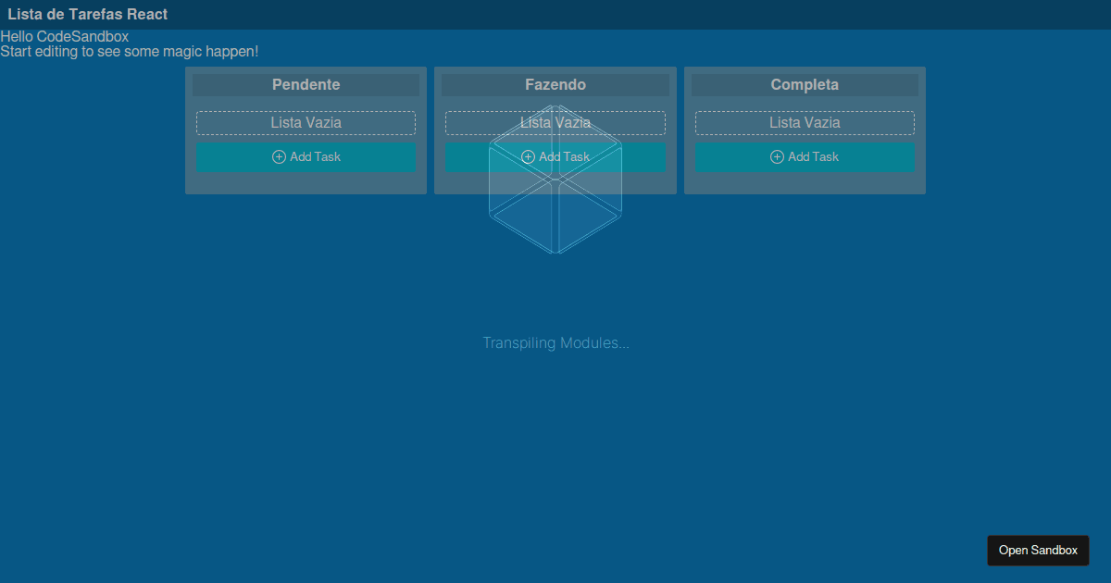This screenshot has height=583, width=1111.
Task: Click the 'Transpiling Modules...' status text
Action: tap(555, 343)
